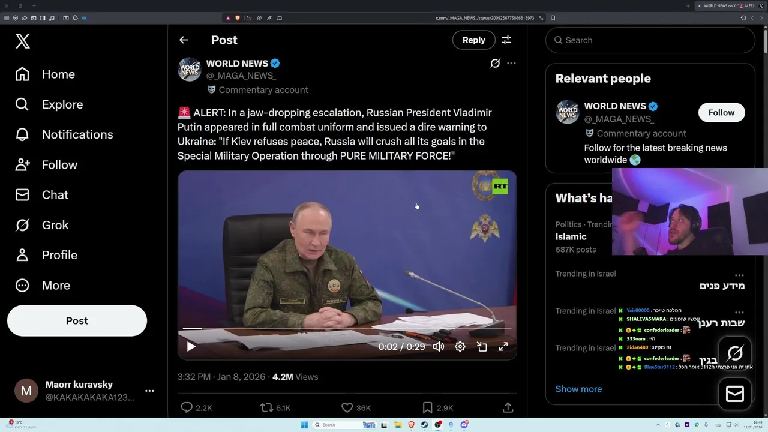The image size is (768, 432).
Task: Click the Search input on X
Action: click(650, 40)
